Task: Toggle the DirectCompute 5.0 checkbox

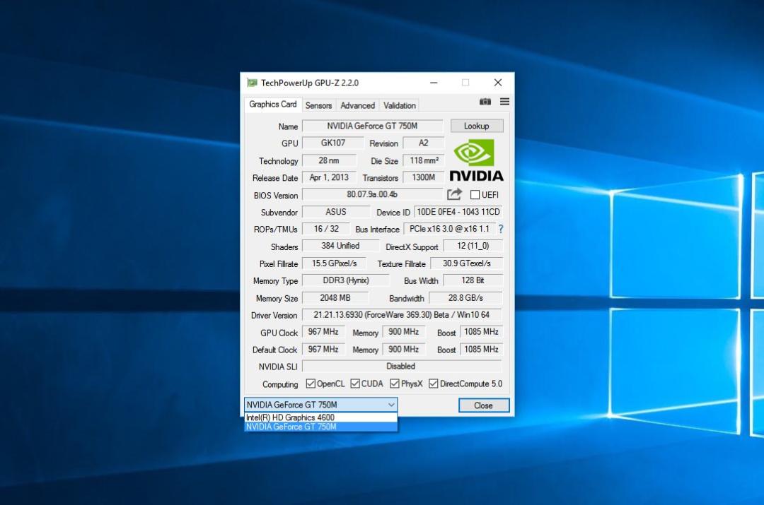Action: [x=433, y=384]
